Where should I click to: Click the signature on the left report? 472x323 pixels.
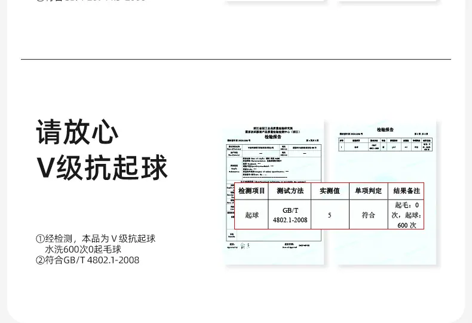click(x=246, y=246)
